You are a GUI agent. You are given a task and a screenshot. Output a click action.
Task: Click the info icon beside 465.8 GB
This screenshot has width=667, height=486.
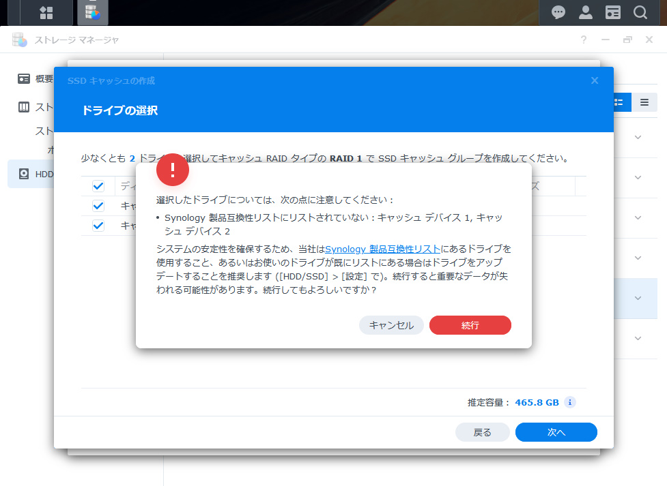pyautogui.click(x=570, y=402)
